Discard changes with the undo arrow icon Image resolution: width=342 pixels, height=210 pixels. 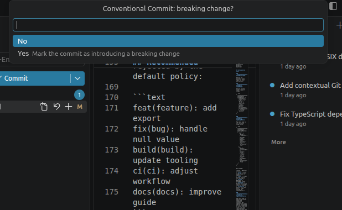(56, 107)
